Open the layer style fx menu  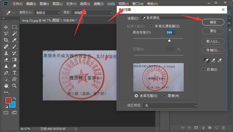189,127
